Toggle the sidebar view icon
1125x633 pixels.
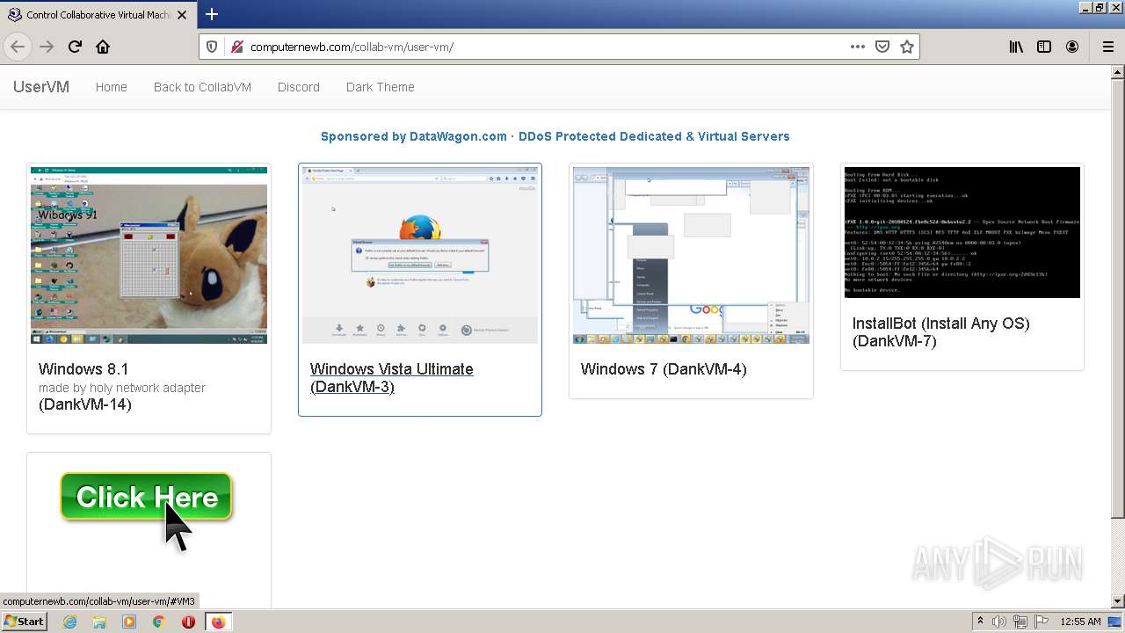(x=1044, y=47)
